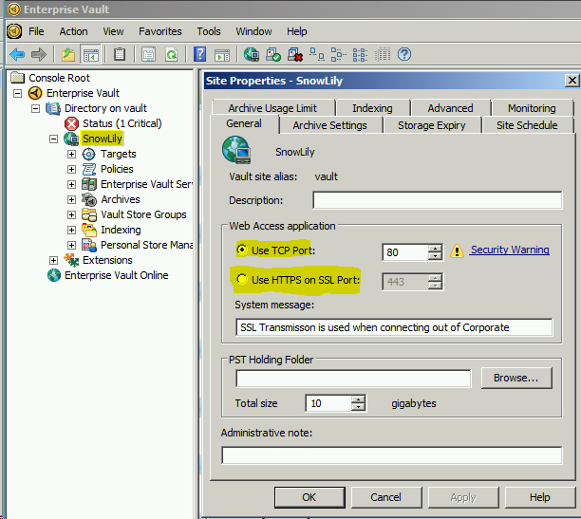Image resolution: width=581 pixels, height=519 pixels.
Task: Expand the Enterprise Vault Servers node
Action: (71, 184)
